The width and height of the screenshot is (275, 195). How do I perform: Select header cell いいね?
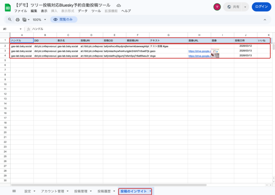point(265,40)
